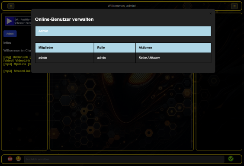This screenshot has height=166, width=244.
Task: Send message with green checkmark icon
Action: click(x=231, y=159)
